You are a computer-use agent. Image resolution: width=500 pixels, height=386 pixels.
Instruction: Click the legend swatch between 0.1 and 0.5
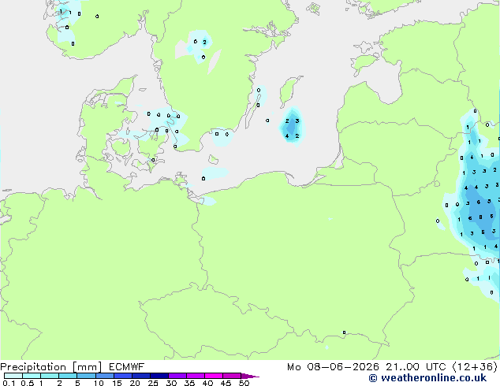coord(13,376)
